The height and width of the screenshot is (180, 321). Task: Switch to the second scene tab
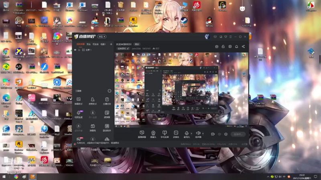[88, 44]
